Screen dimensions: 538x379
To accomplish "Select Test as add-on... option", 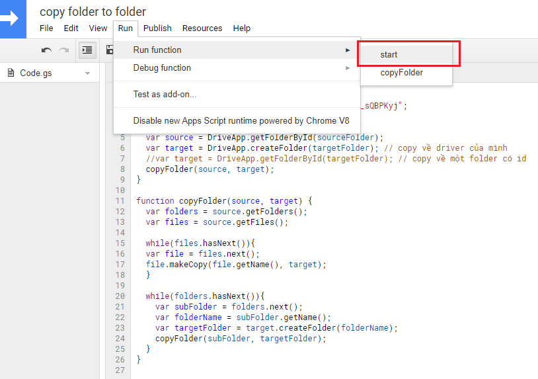I will [x=165, y=95].
